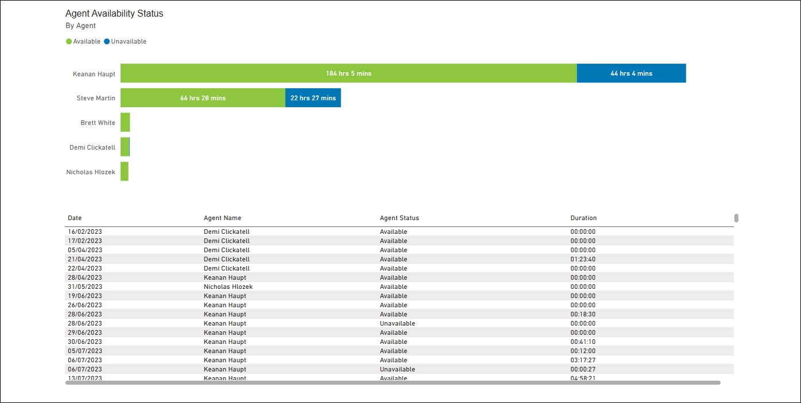Click the Agent Status column header

(x=399, y=218)
